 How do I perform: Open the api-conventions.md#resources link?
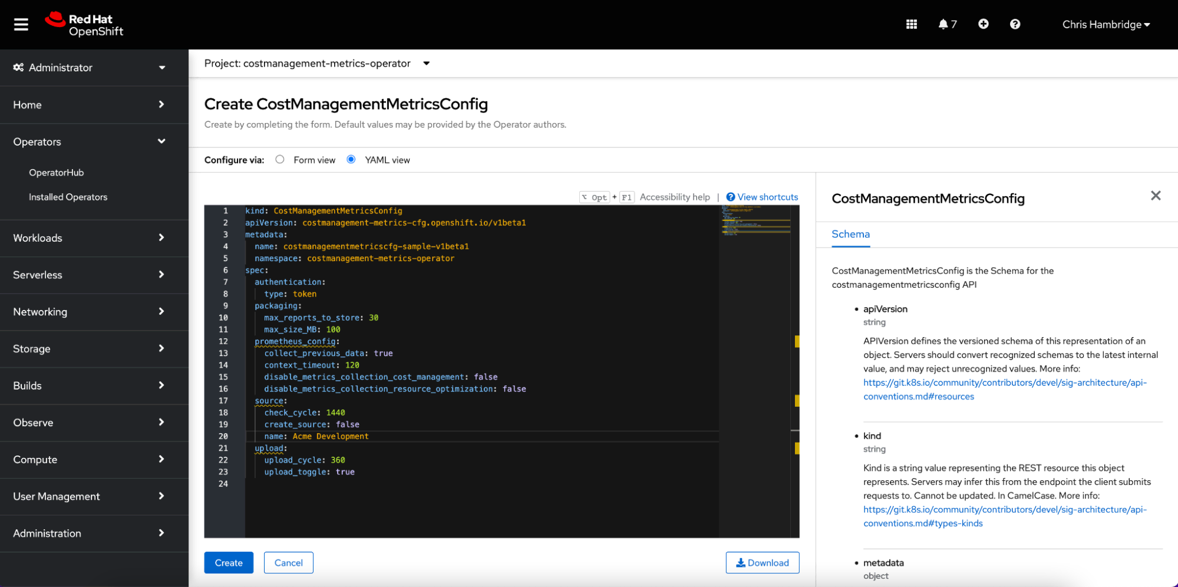[x=1005, y=389]
